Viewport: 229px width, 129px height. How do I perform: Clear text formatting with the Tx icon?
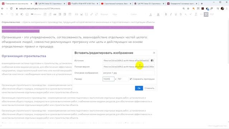coord(196,14)
